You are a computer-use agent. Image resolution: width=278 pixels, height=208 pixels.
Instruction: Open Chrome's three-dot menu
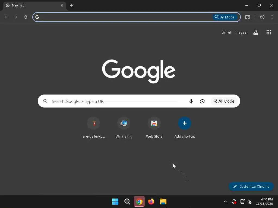click(x=272, y=17)
